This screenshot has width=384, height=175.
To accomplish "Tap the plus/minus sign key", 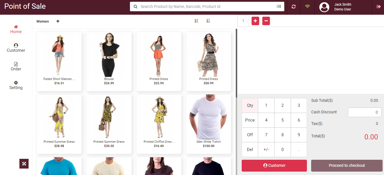I will pos(266,150).
